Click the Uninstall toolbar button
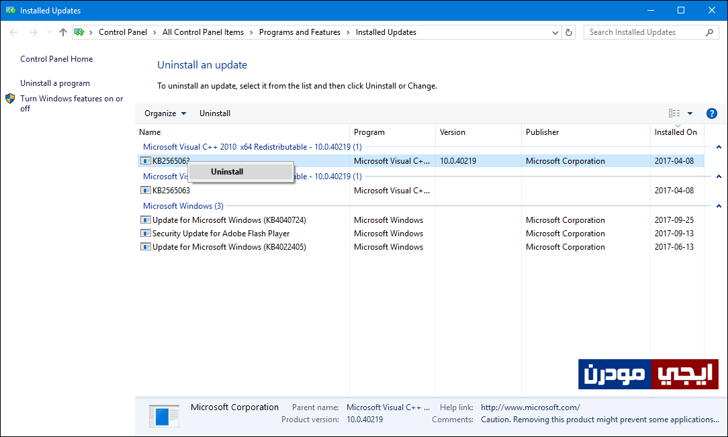The height and width of the screenshot is (437, 728). (214, 113)
